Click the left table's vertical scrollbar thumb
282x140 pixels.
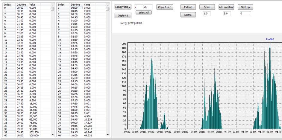click(52, 9)
